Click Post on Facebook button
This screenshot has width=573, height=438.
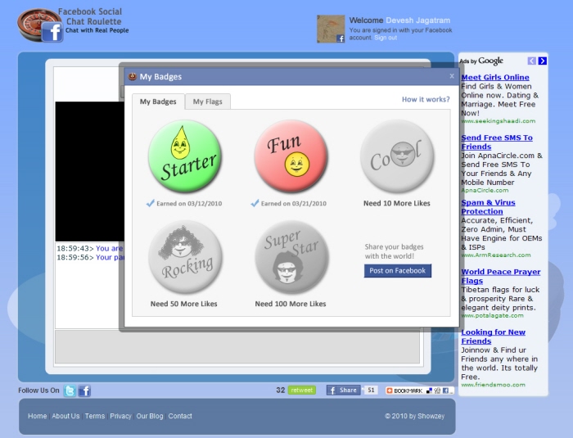tap(398, 270)
